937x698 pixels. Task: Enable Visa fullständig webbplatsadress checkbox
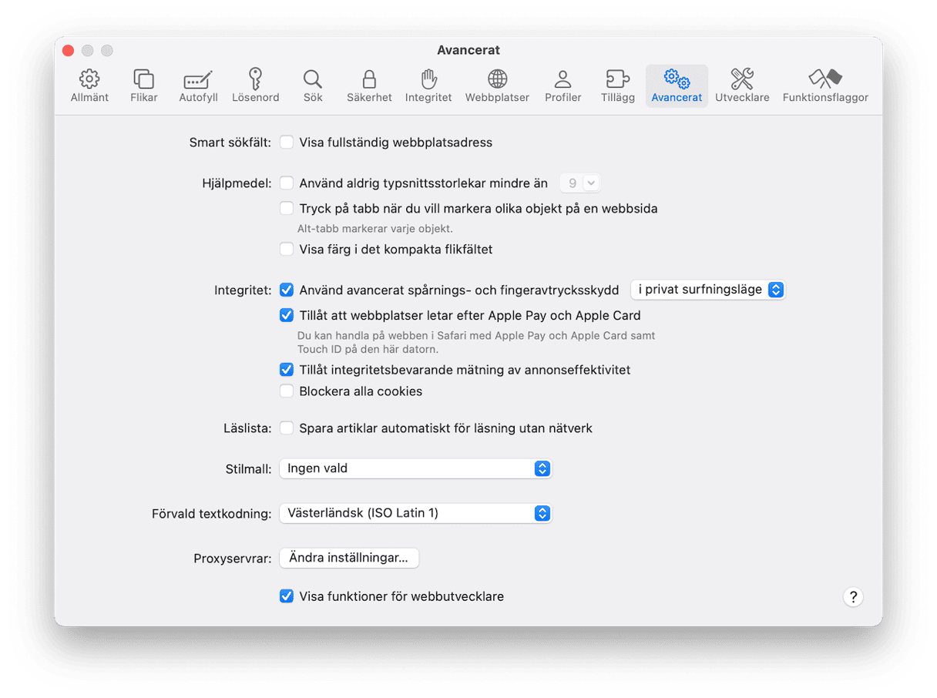pos(287,143)
